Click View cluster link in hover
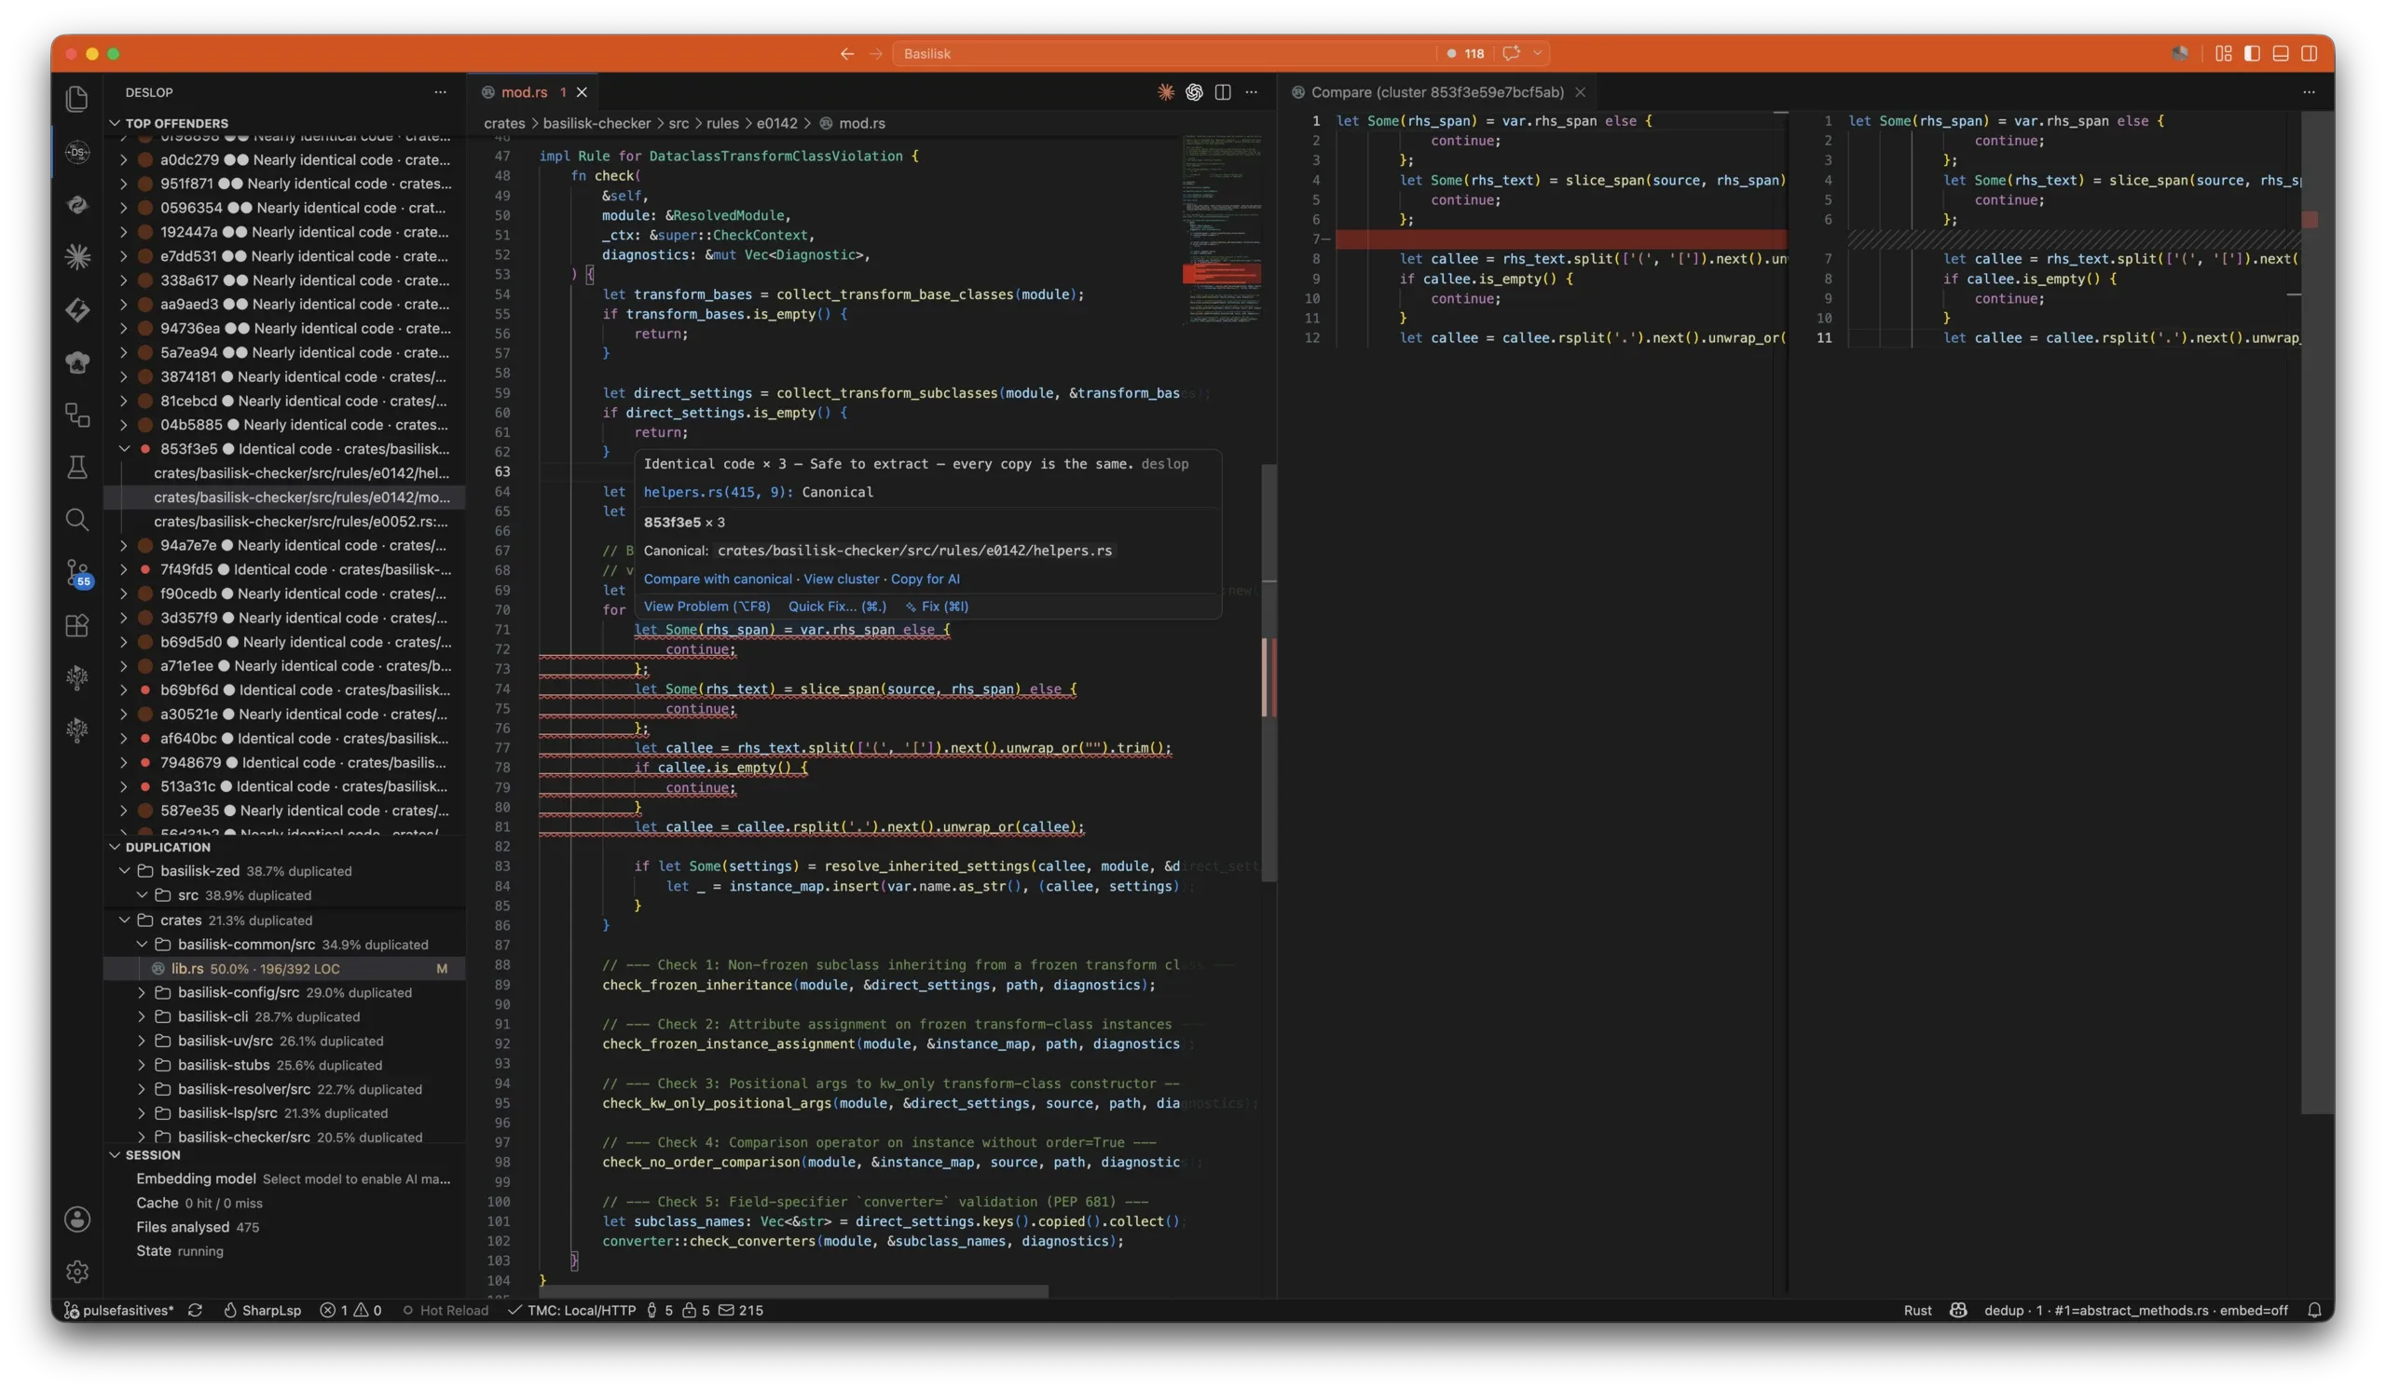Screen dimensions: 2386x1390 (x=841, y=579)
